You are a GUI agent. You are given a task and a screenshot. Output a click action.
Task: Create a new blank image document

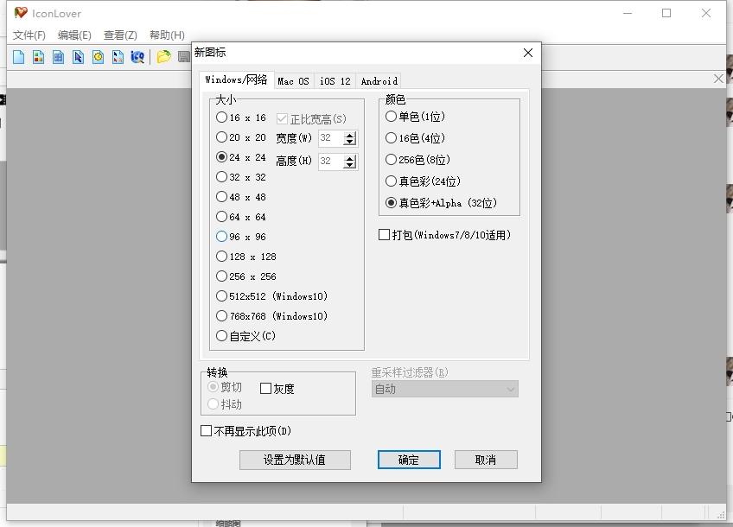tap(18, 56)
